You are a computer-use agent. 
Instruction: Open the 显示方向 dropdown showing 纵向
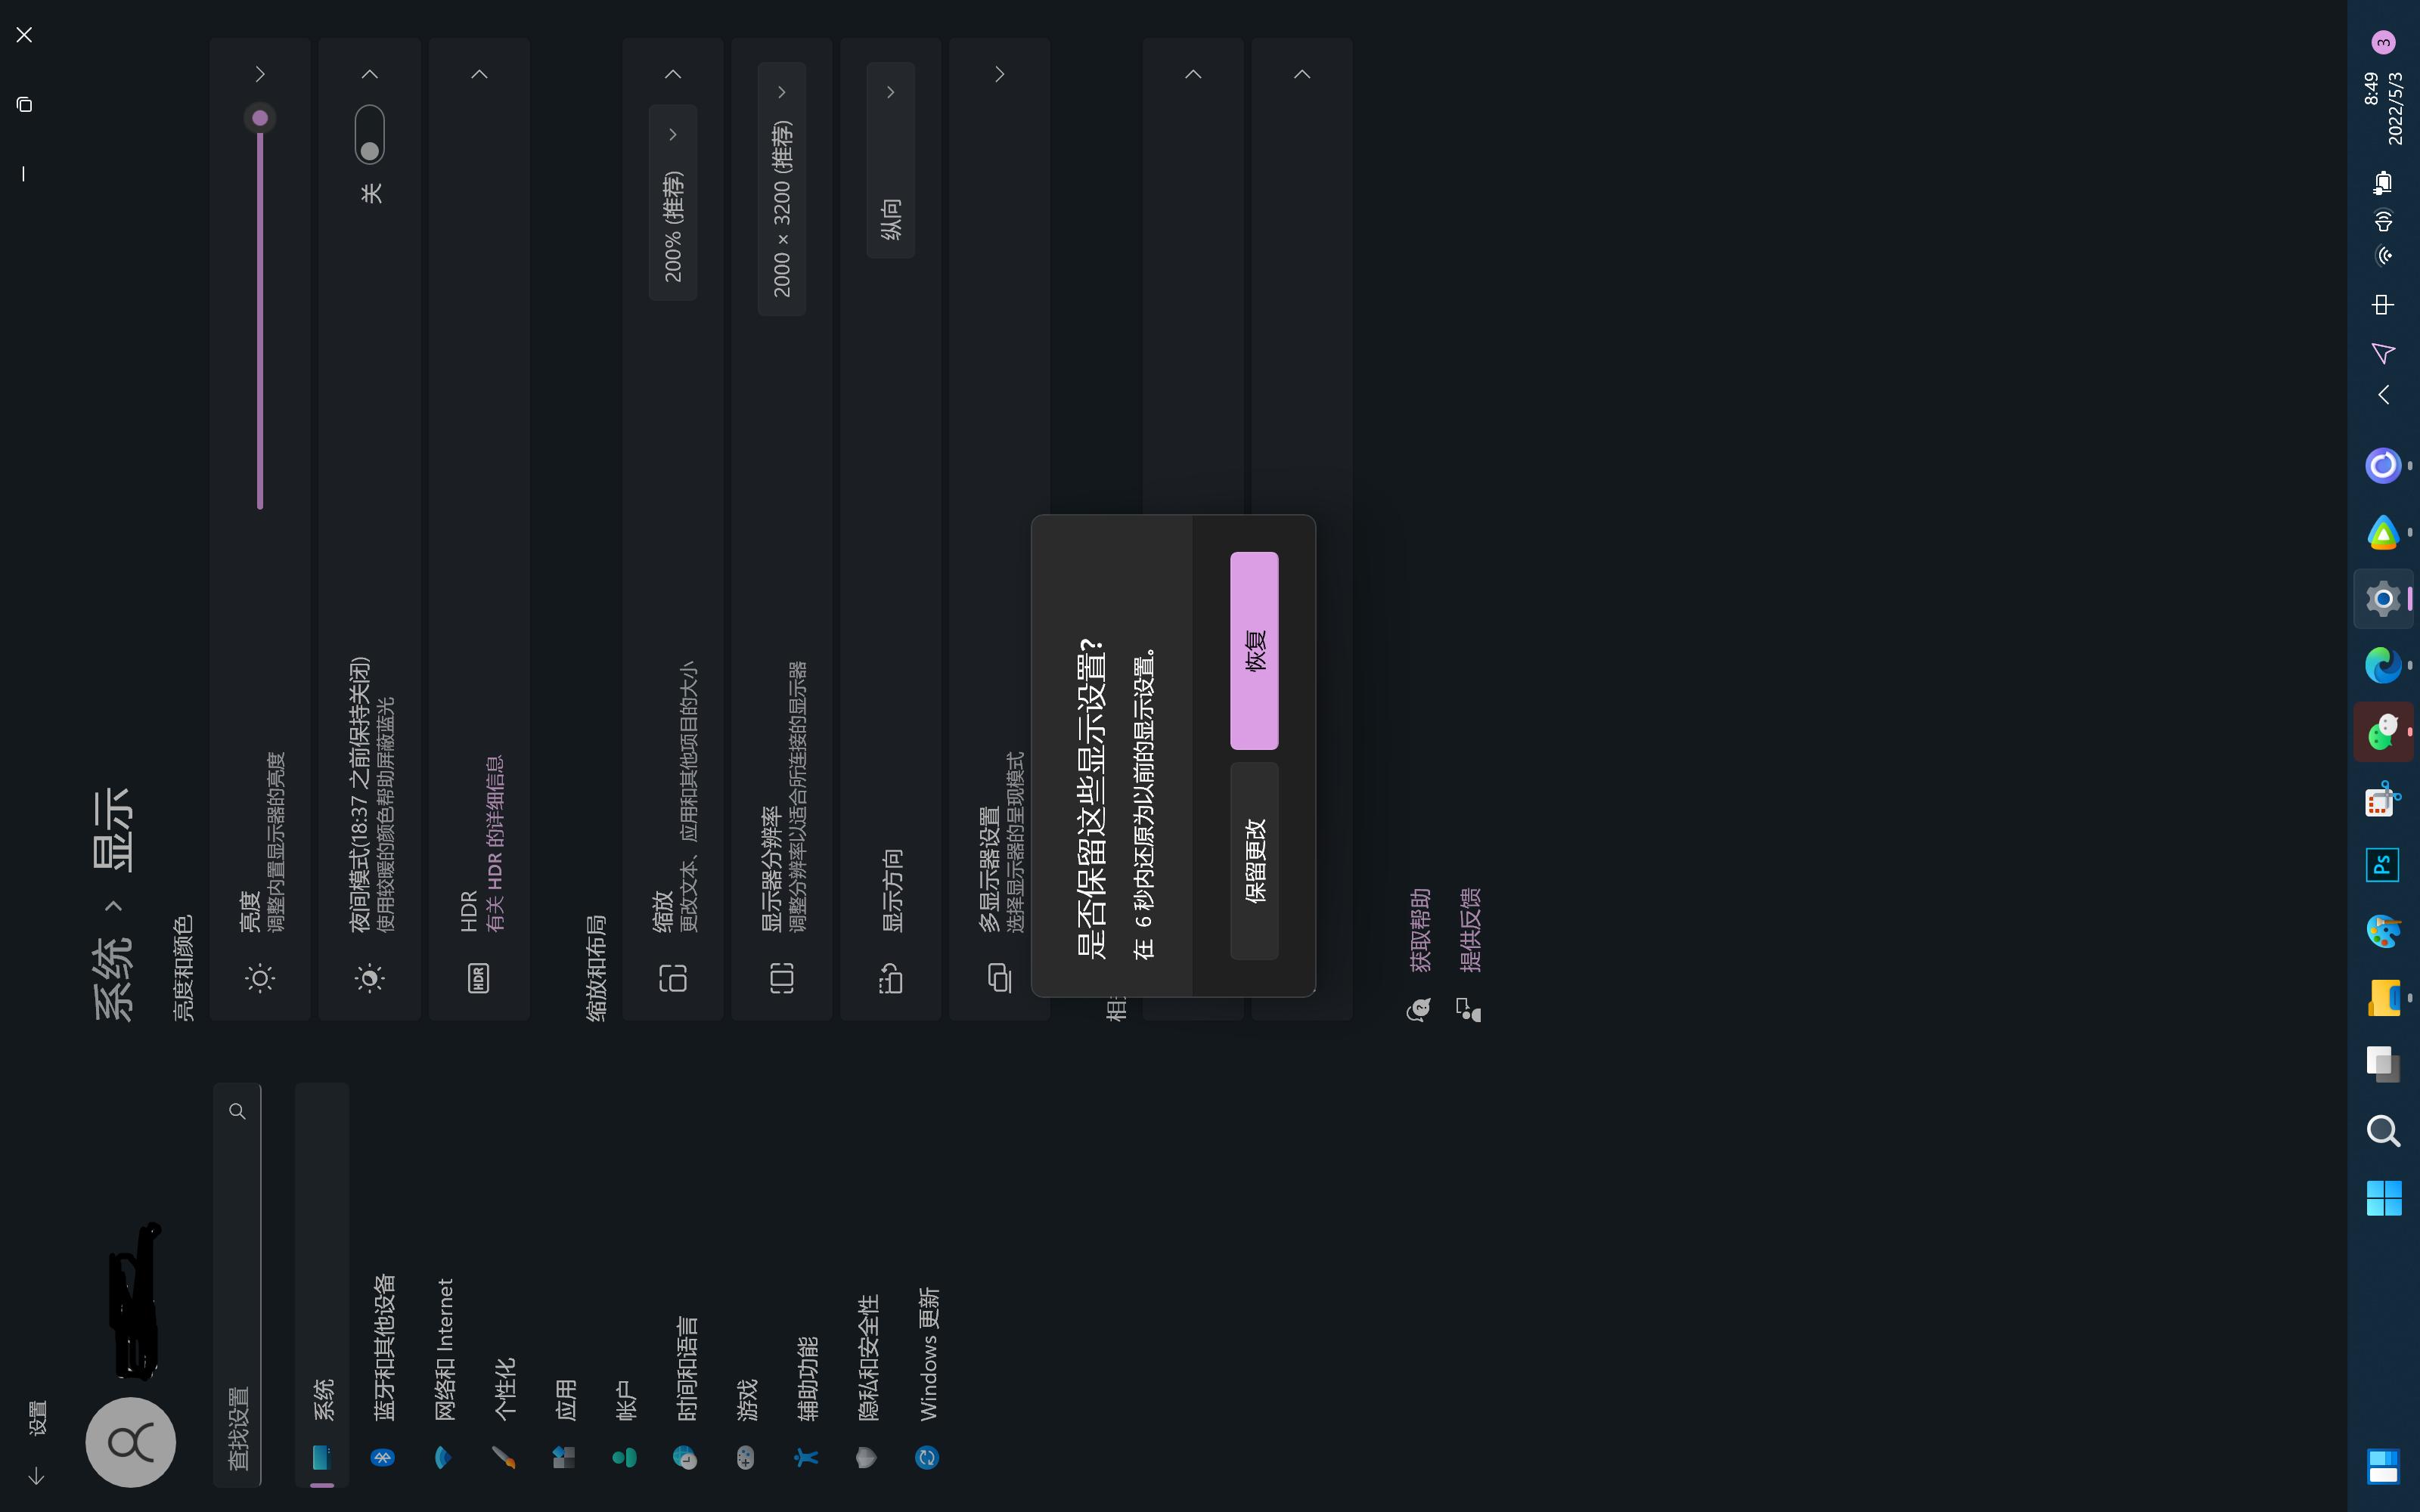(890, 160)
